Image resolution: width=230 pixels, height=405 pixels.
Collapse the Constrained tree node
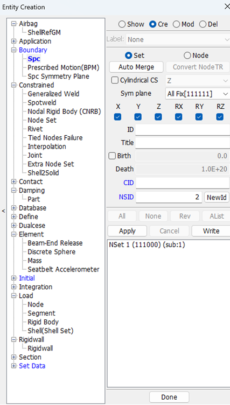(13, 85)
